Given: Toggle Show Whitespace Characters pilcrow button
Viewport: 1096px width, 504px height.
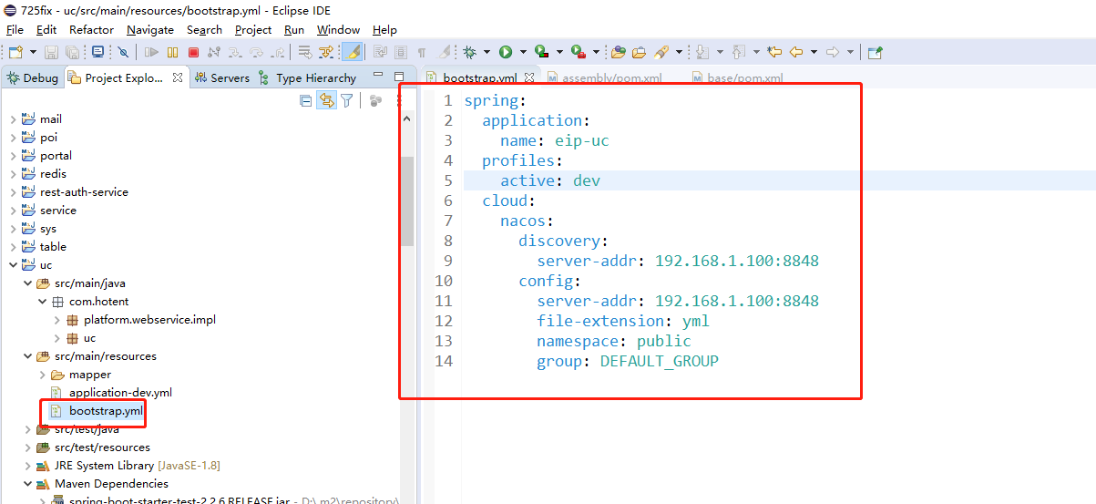Looking at the screenshot, I should coord(422,53).
